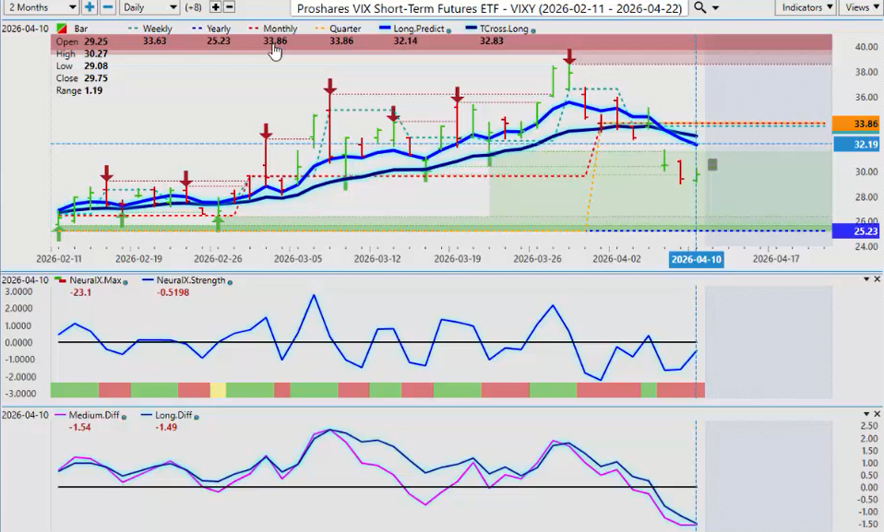Click the highlighted 2026-04-10 date marker
884x532 pixels.
click(x=696, y=260)
